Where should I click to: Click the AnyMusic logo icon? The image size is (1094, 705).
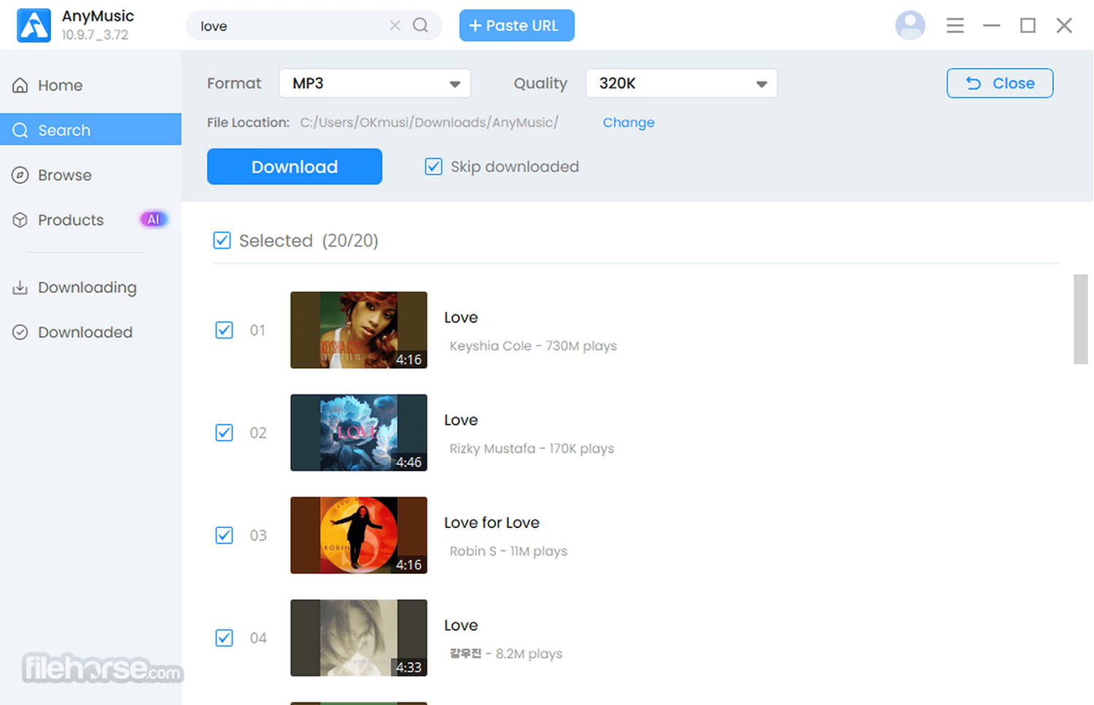pos(34,26)
